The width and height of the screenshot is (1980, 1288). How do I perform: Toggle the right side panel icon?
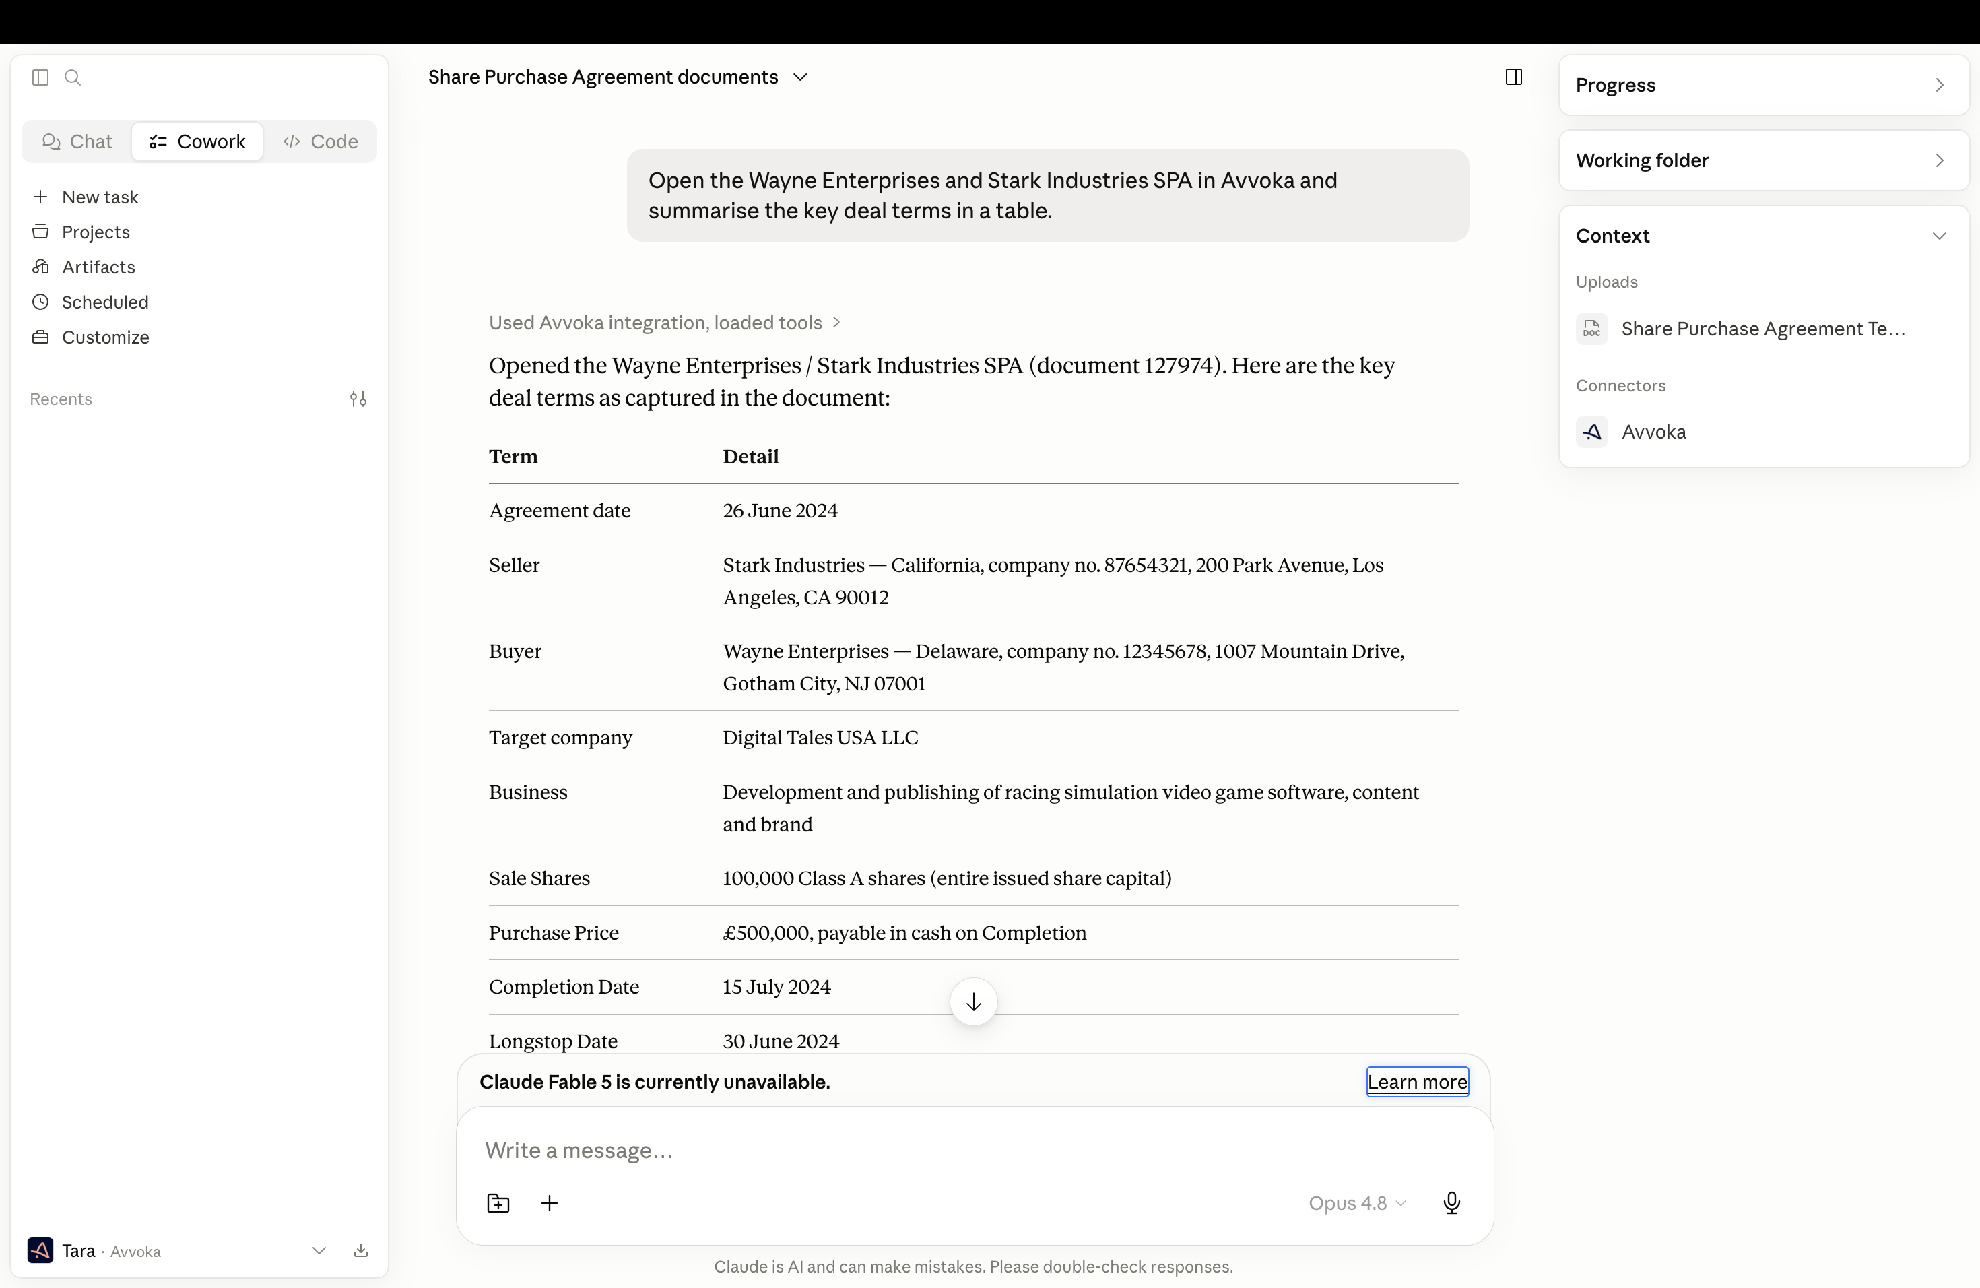(1513, 77)
